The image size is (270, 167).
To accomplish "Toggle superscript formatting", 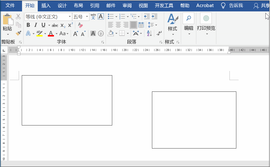I will 70,25.
